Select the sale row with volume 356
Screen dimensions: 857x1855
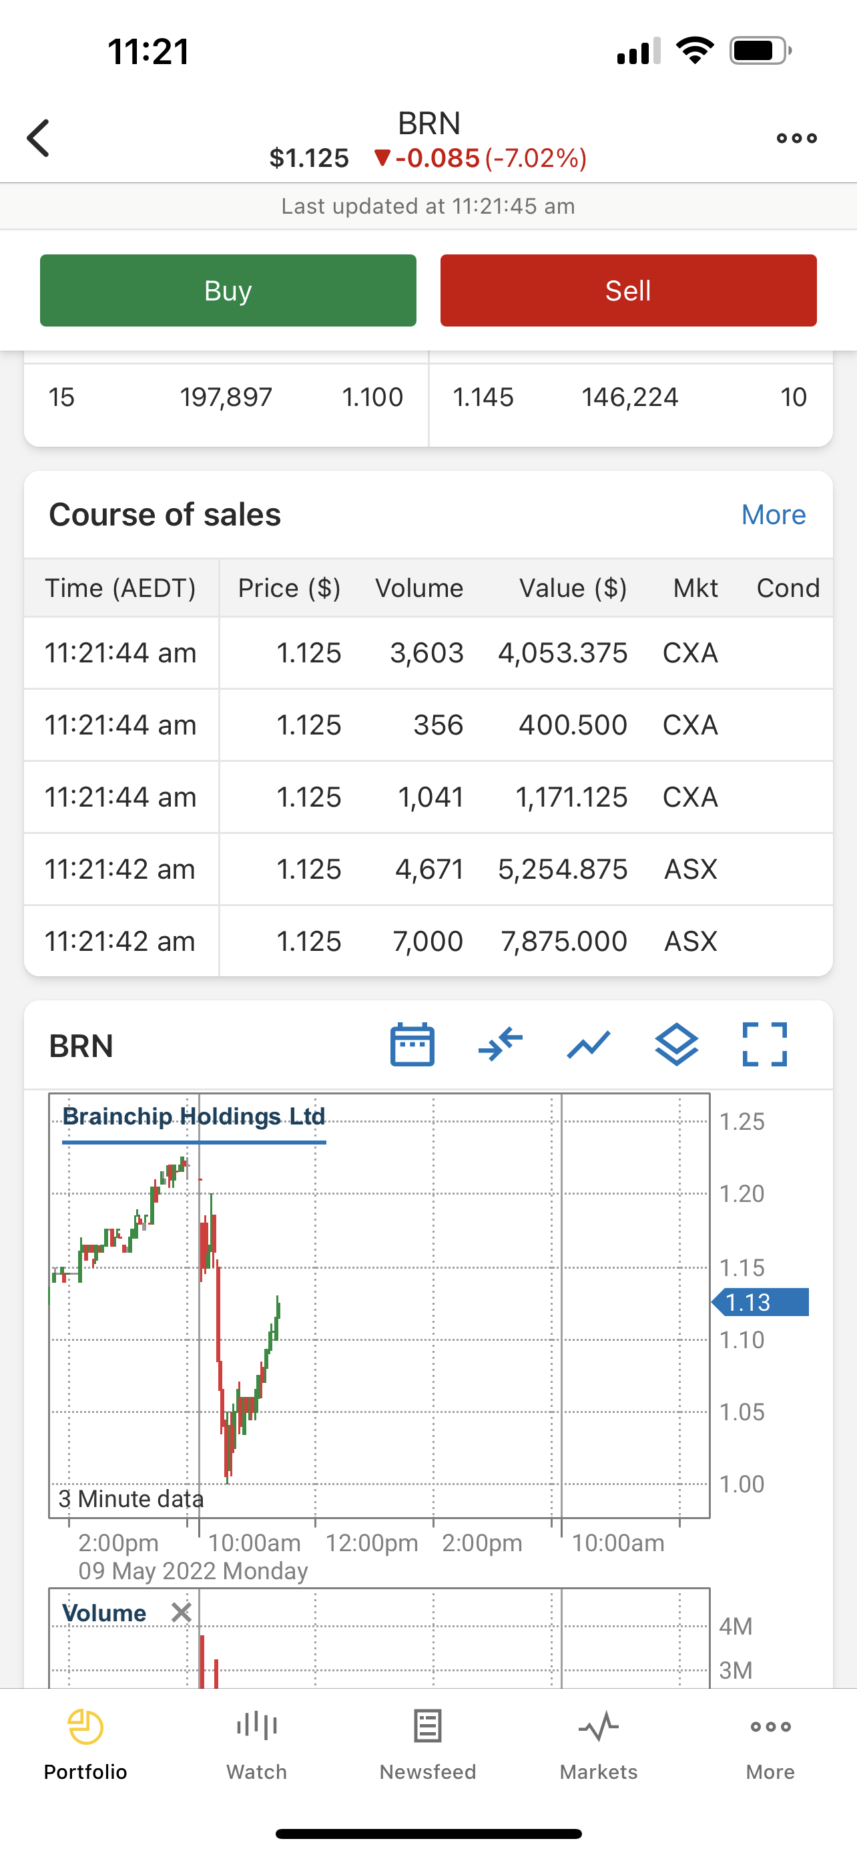(428, 725)
